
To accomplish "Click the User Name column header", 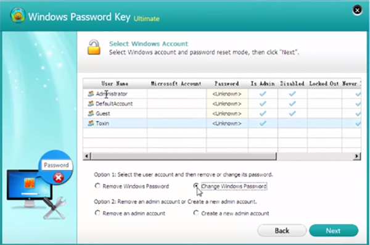I will 115,84.
